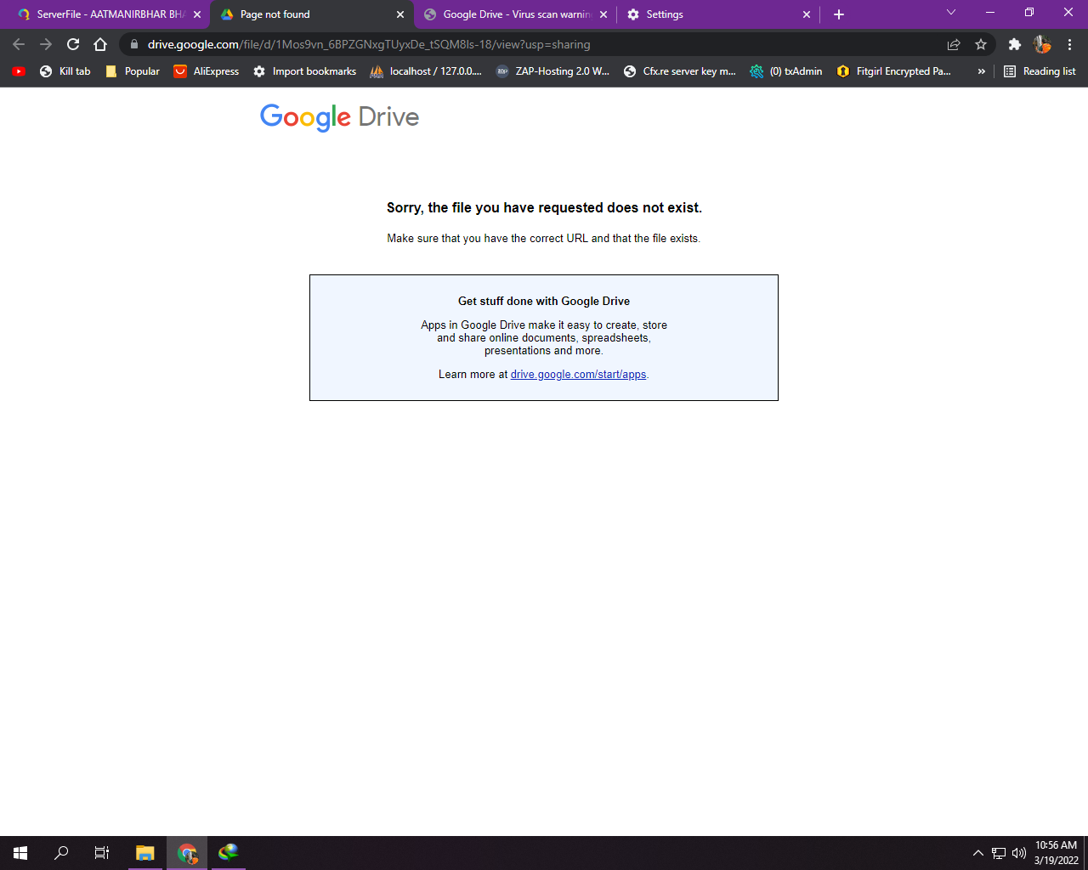Open Internet Download Manager taskbar icon
This screenshot has height=870, width=1088.
point(228,853)
